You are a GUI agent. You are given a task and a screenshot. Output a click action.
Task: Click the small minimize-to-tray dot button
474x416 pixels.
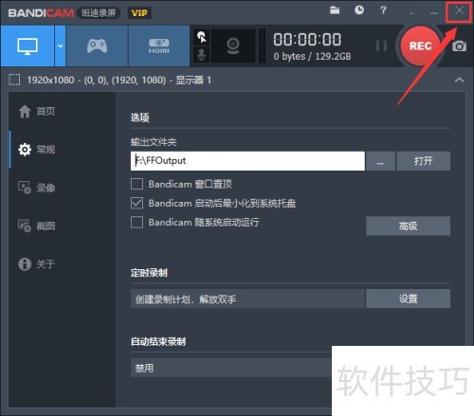point(411,13)
